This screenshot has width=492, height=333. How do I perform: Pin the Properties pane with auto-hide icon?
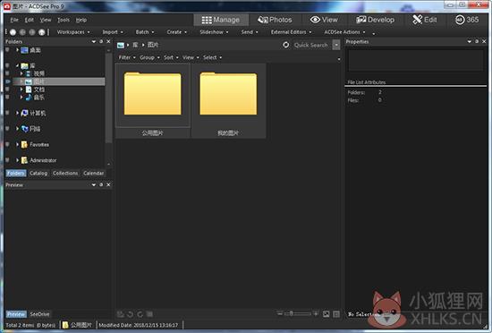click(477, 41)
